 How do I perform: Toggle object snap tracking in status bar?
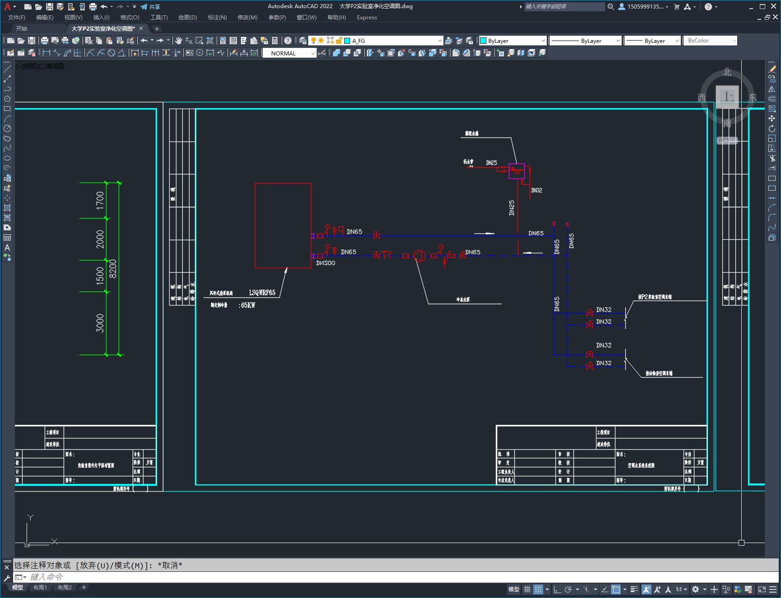[605, 589]
